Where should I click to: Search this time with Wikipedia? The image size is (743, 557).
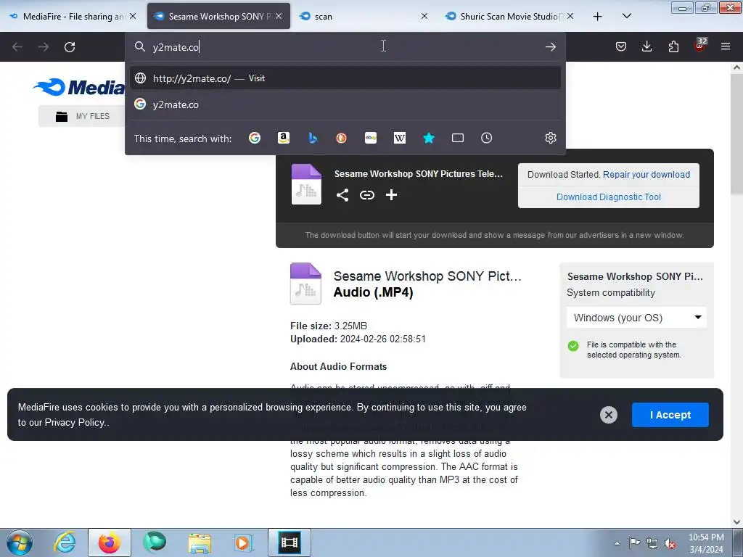[x=400, y=138]
